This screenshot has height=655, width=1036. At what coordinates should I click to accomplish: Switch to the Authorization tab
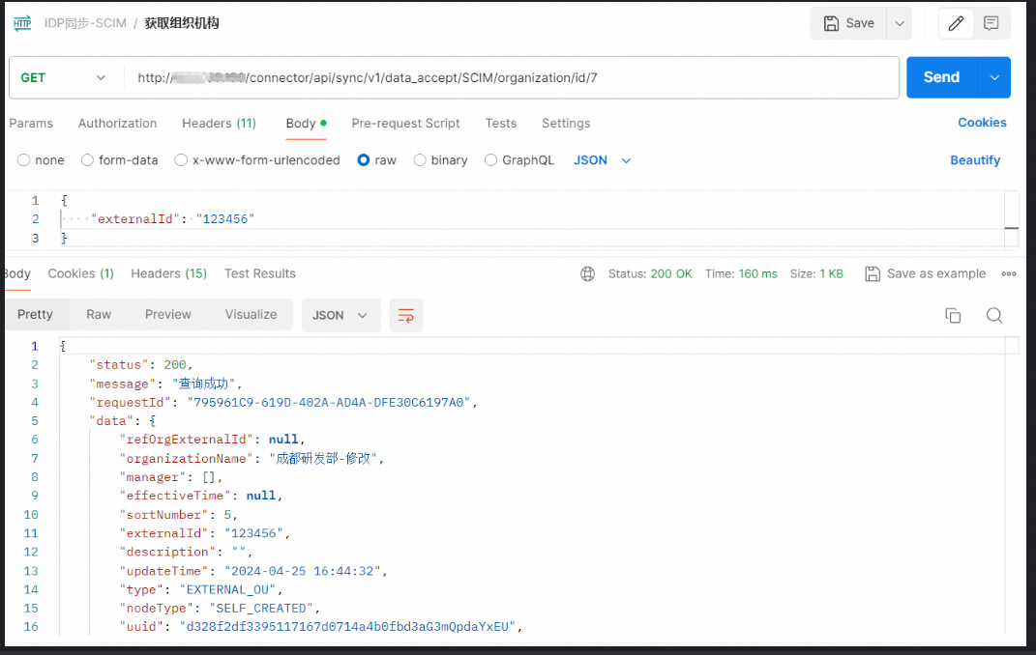pyautogui.click(x=117, y=124)
